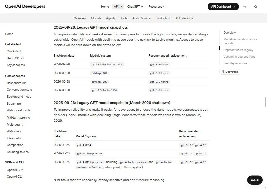Expand the ChatGPT dropdown menu
The height and width of the screenshot is (189, 269).
point(135,7)
